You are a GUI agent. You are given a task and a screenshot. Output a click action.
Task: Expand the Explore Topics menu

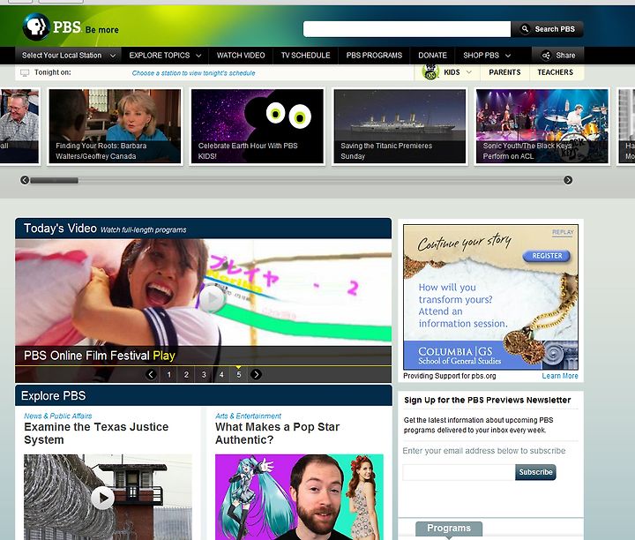[165, 56]
